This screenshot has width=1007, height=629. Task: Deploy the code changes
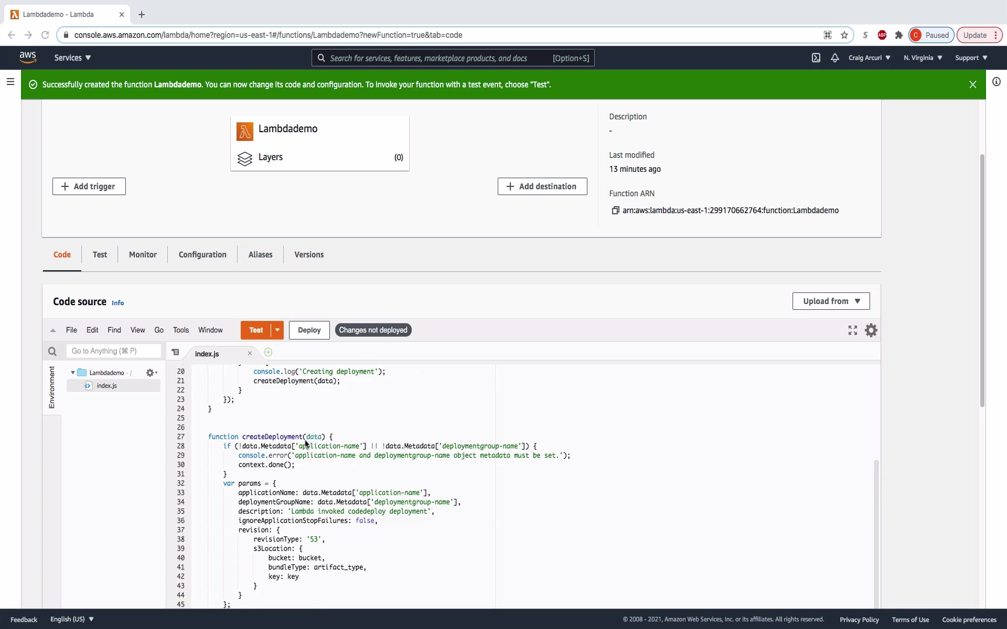click(x=309, y=330)
